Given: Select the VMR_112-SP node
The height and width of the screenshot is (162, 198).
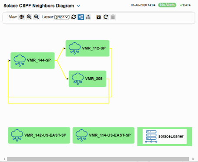Looking at the screenshot, I should click(87, 48).
